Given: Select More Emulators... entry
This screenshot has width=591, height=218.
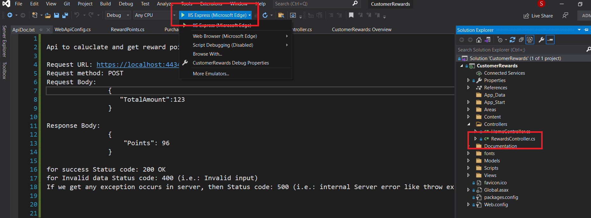Looking at the screenshot, I should pos(236,74).
